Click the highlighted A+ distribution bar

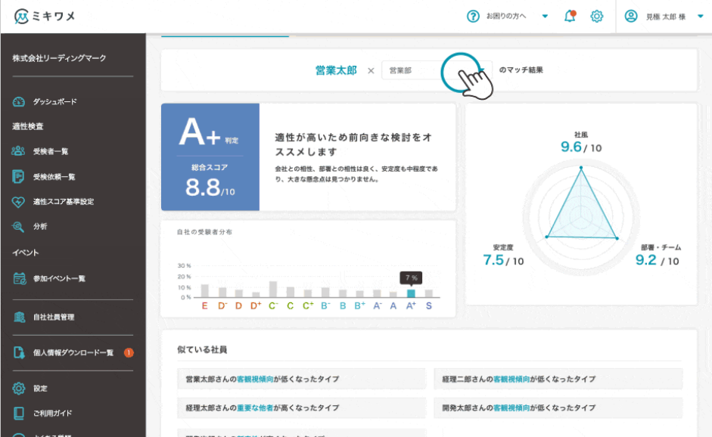click(411, 293)
